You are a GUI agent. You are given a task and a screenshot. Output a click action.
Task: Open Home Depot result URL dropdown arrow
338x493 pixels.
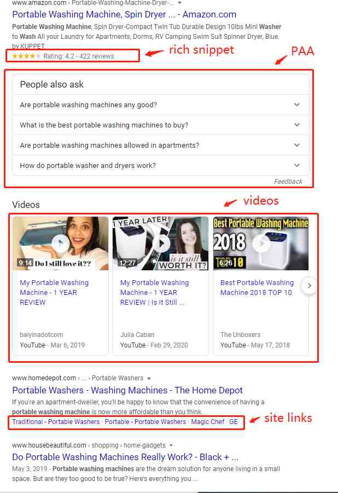click(149, 378)
